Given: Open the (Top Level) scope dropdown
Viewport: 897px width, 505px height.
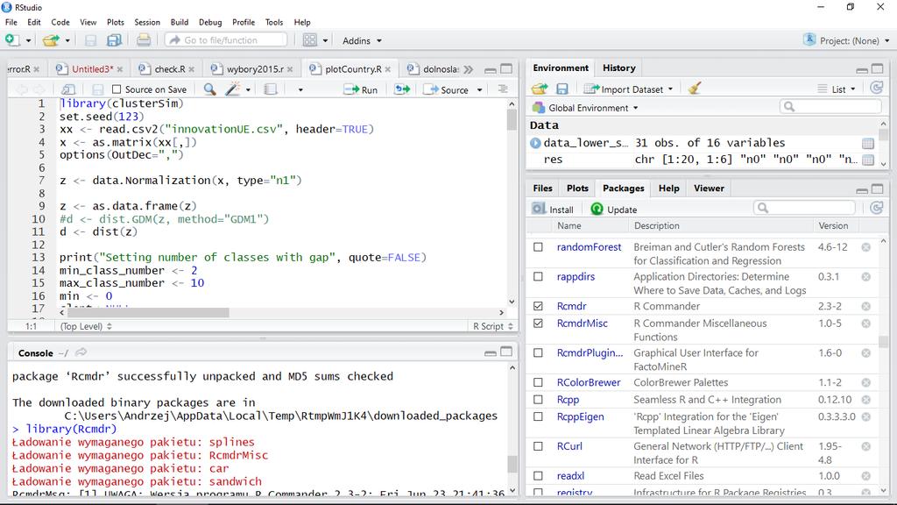Looking at the screenshot, I should [87, 326].
